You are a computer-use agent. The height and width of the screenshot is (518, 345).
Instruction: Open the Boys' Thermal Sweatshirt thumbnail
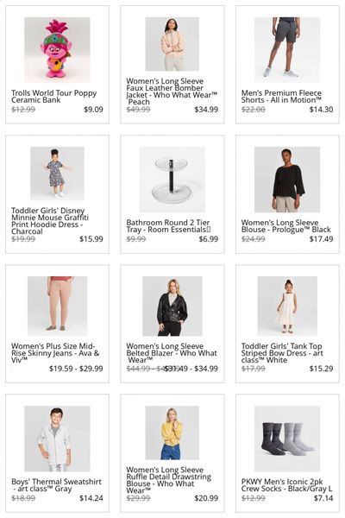(57, 439)
